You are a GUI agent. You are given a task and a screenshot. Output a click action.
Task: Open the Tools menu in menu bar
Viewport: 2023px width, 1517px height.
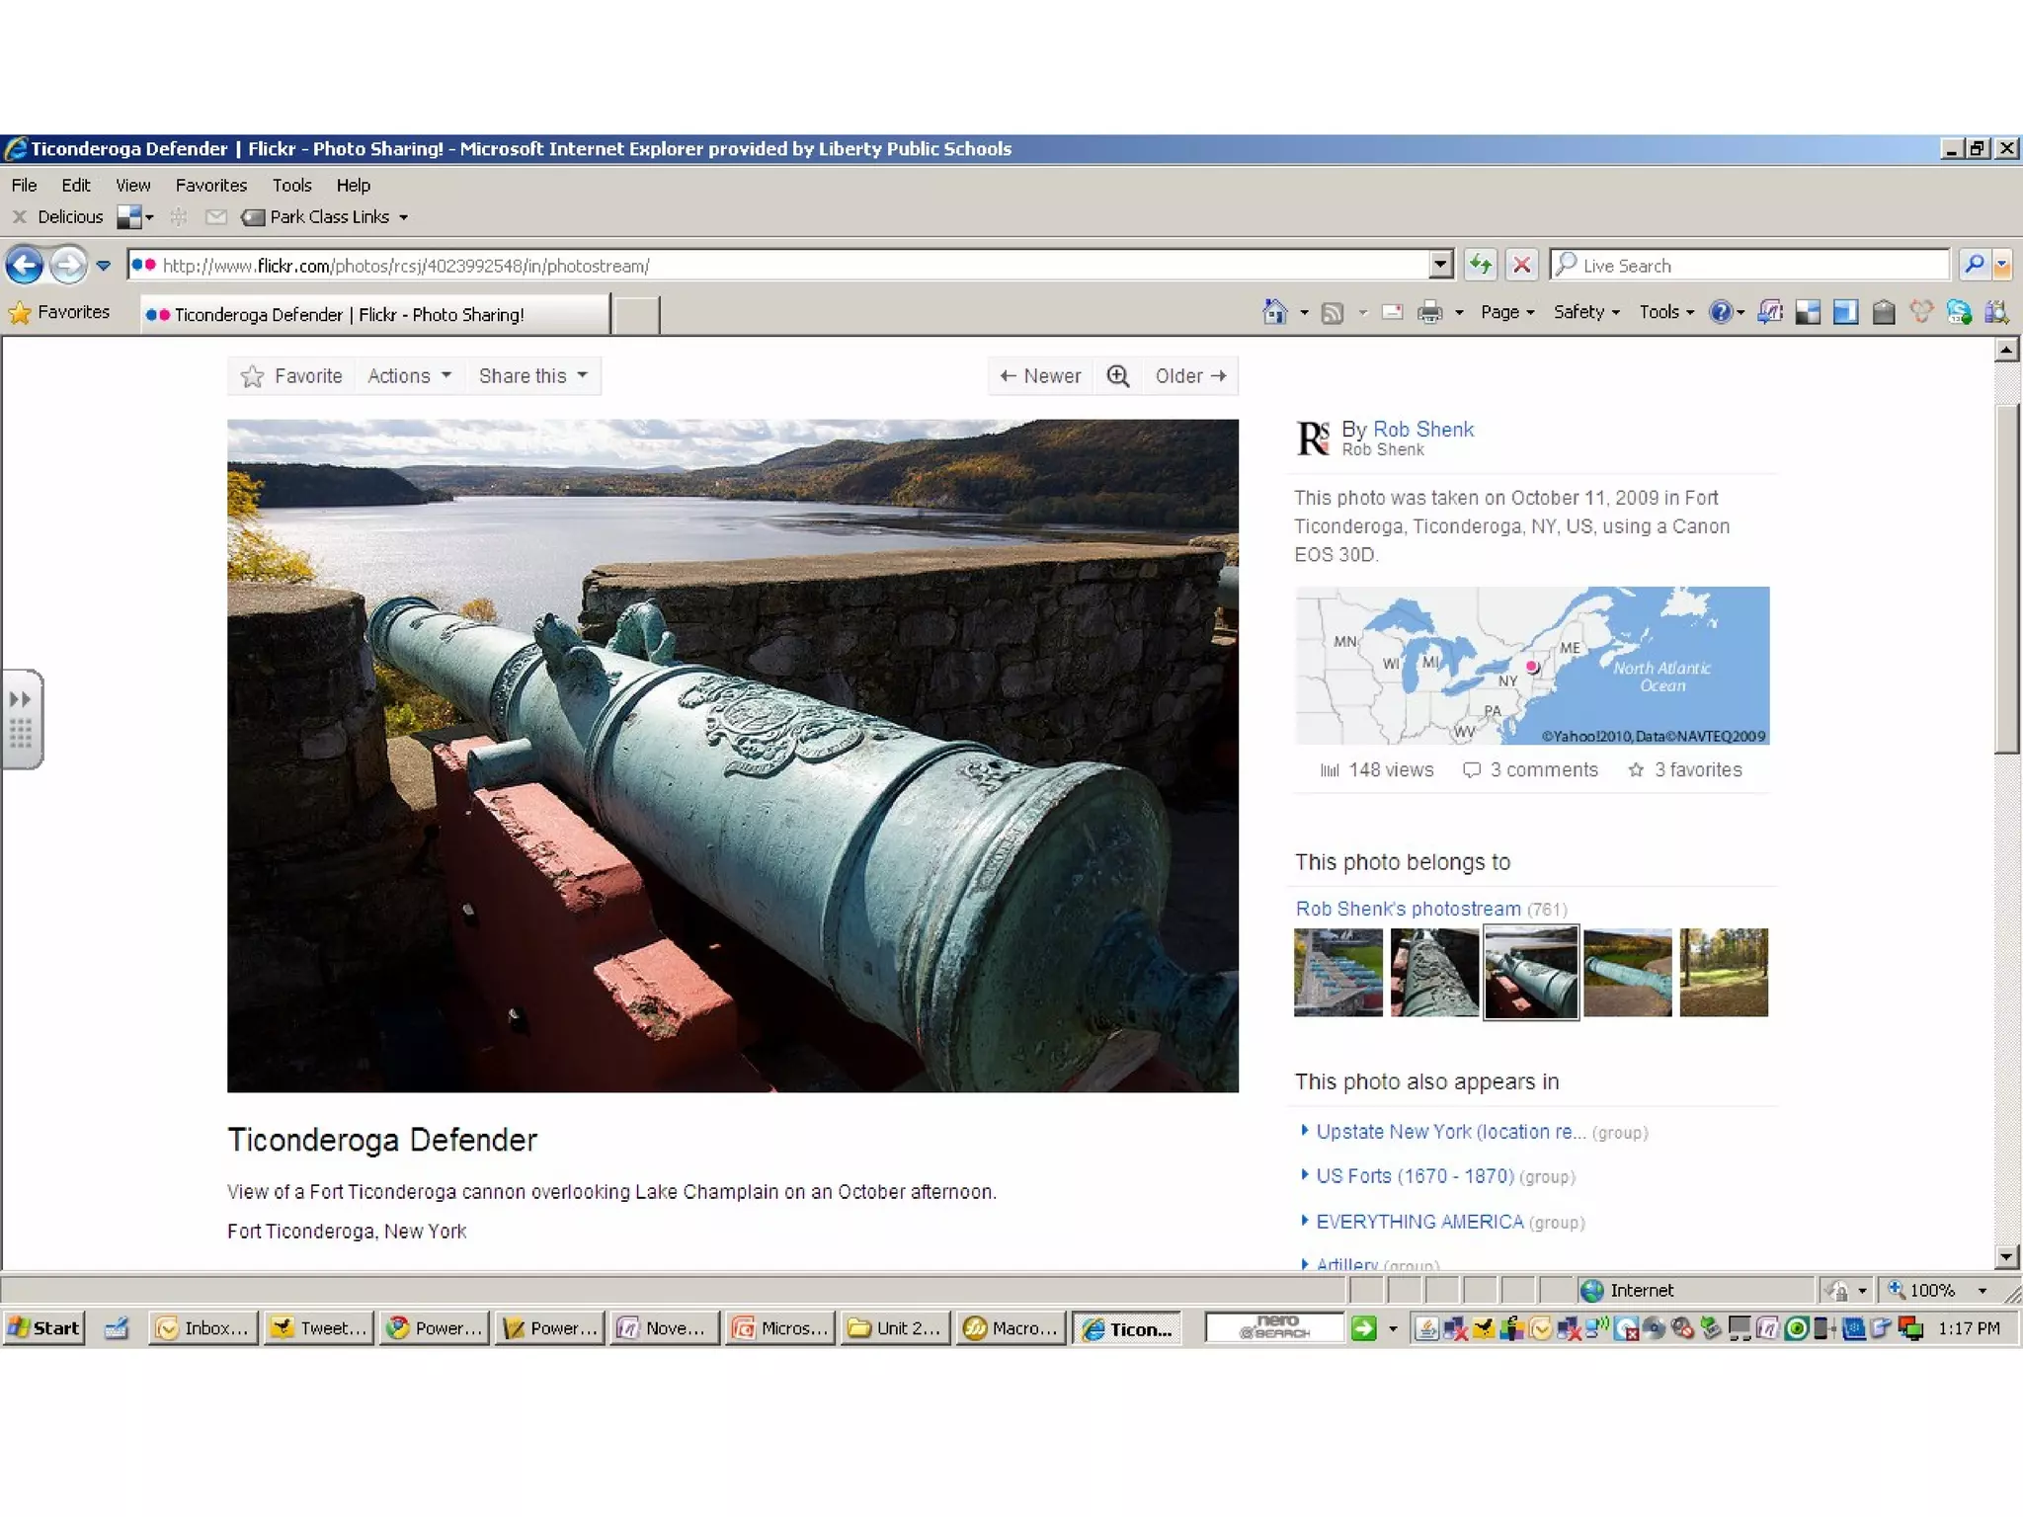click(x=291, y=186)
